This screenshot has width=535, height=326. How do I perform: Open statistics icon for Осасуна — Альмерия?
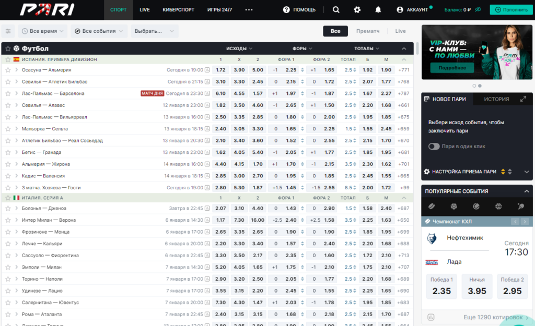207,70
